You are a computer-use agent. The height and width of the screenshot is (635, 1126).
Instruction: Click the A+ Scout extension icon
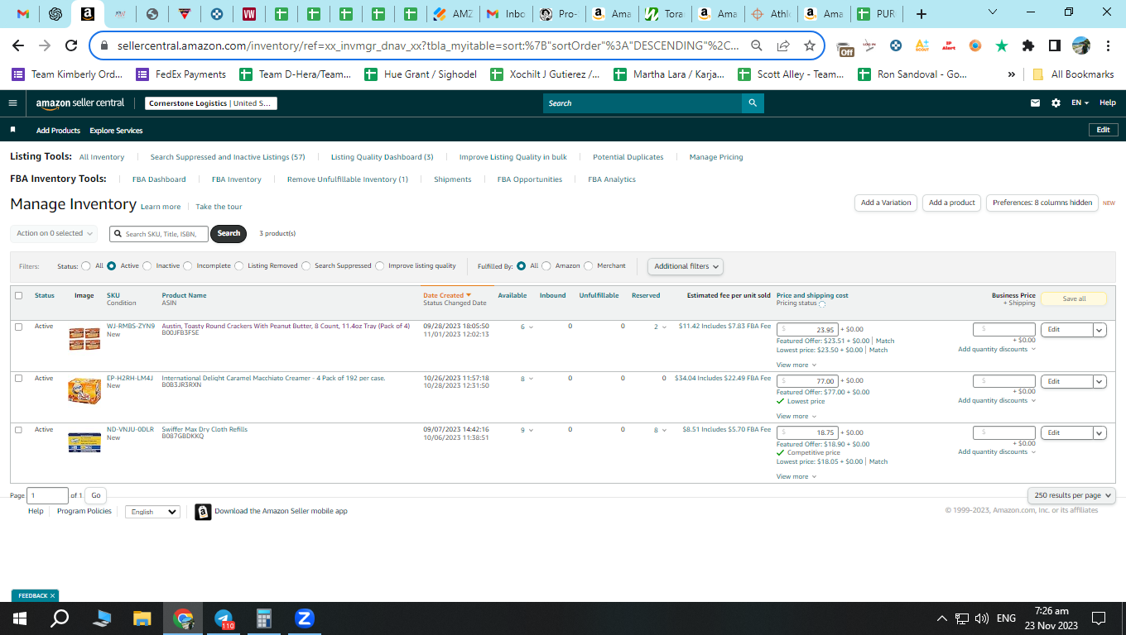pos(922,45)
